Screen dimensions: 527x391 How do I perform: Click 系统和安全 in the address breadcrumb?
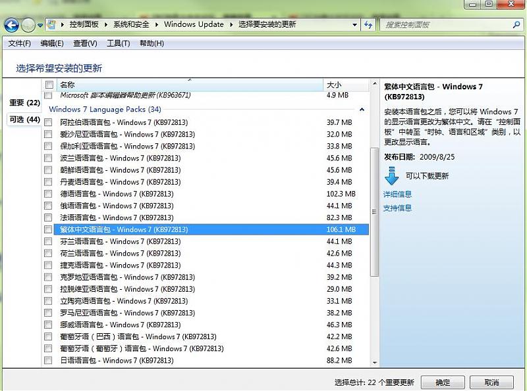tap(131, 24)
